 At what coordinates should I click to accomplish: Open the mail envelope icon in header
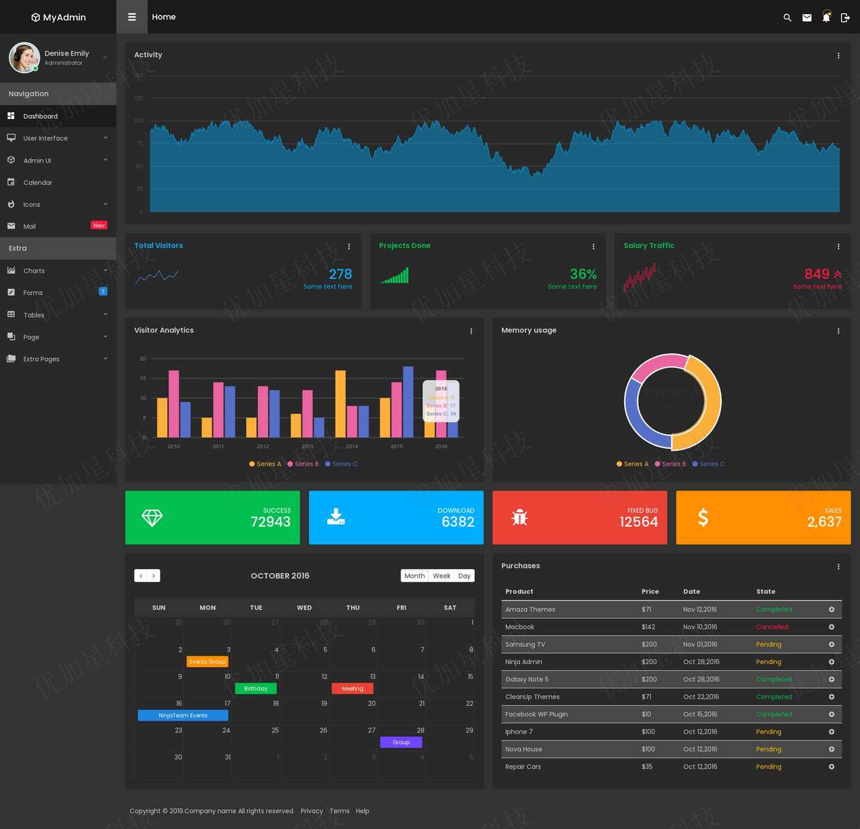tap(807, 17)
